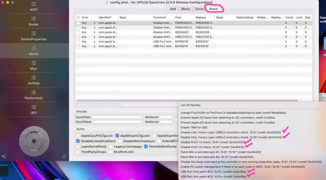Image resolution: width=326 pixels, height=180 pixels.
Task: Enable the AppleCpuPmCfgLock quirk
Action: [78, 136]
